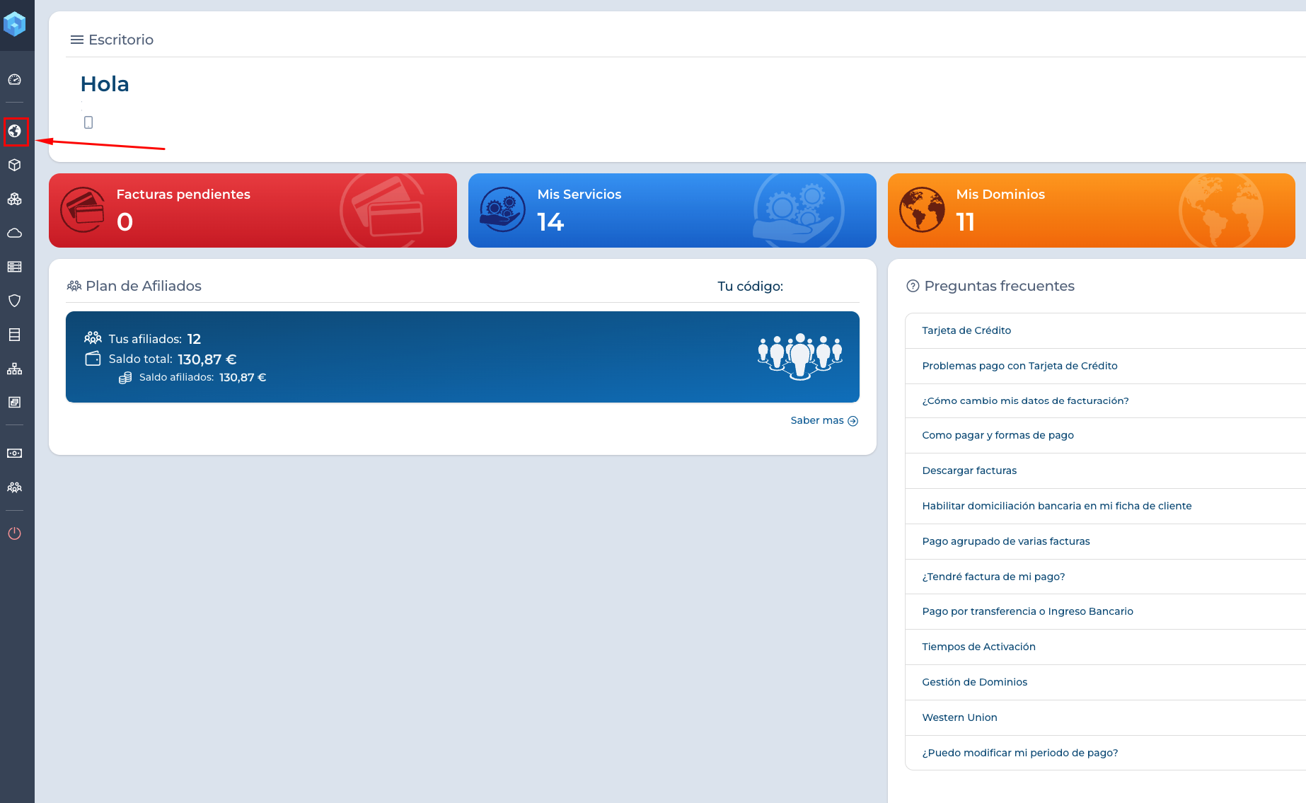Screen dimensions: 1306x803
Task: Open the Facturas pendientes card
Action: (x=253, y=210)
